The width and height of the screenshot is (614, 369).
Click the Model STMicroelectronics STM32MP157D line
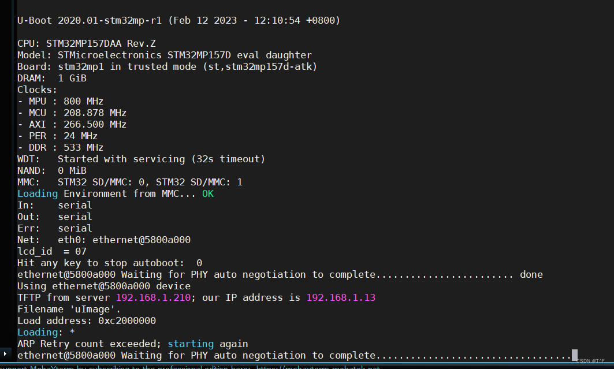[x=165, y=55]
